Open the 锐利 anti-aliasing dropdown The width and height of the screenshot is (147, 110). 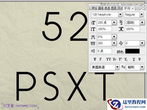[x=142, y=67]
